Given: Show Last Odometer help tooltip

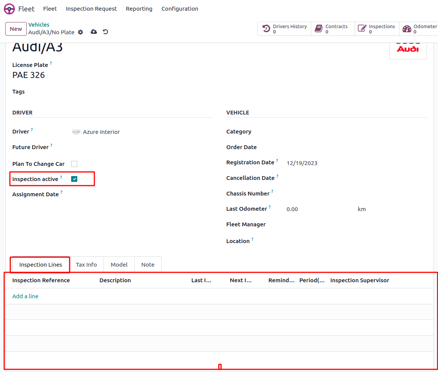Looking at the screenshot, I should pyautogui.click(x=269, y=207).
